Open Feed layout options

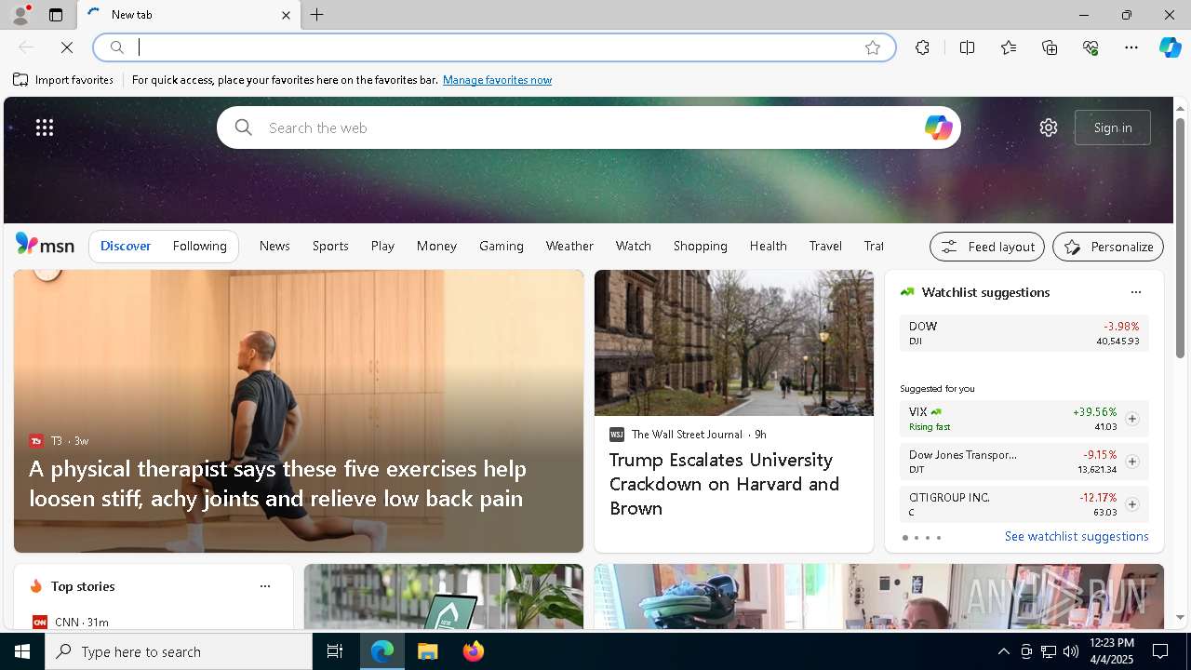click(x=987, y=247)
